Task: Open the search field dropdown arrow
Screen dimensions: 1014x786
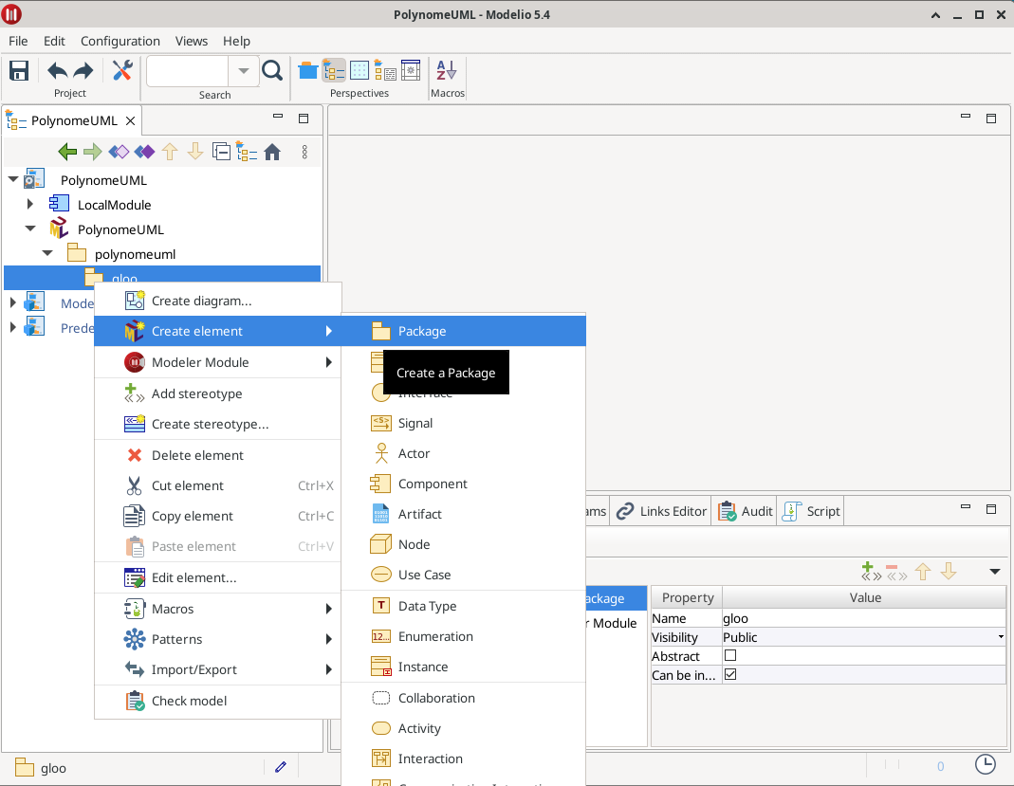Action: (x=244, y=70)
